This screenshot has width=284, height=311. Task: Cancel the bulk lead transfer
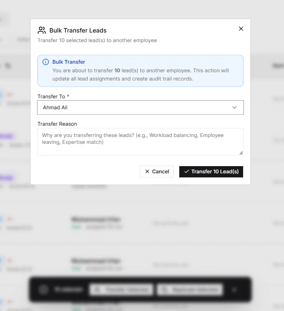tap(157, 172)
